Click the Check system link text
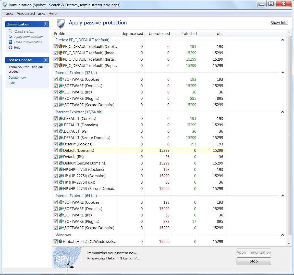This screenshot has width=294, height=275. click(x=24, y=31)
